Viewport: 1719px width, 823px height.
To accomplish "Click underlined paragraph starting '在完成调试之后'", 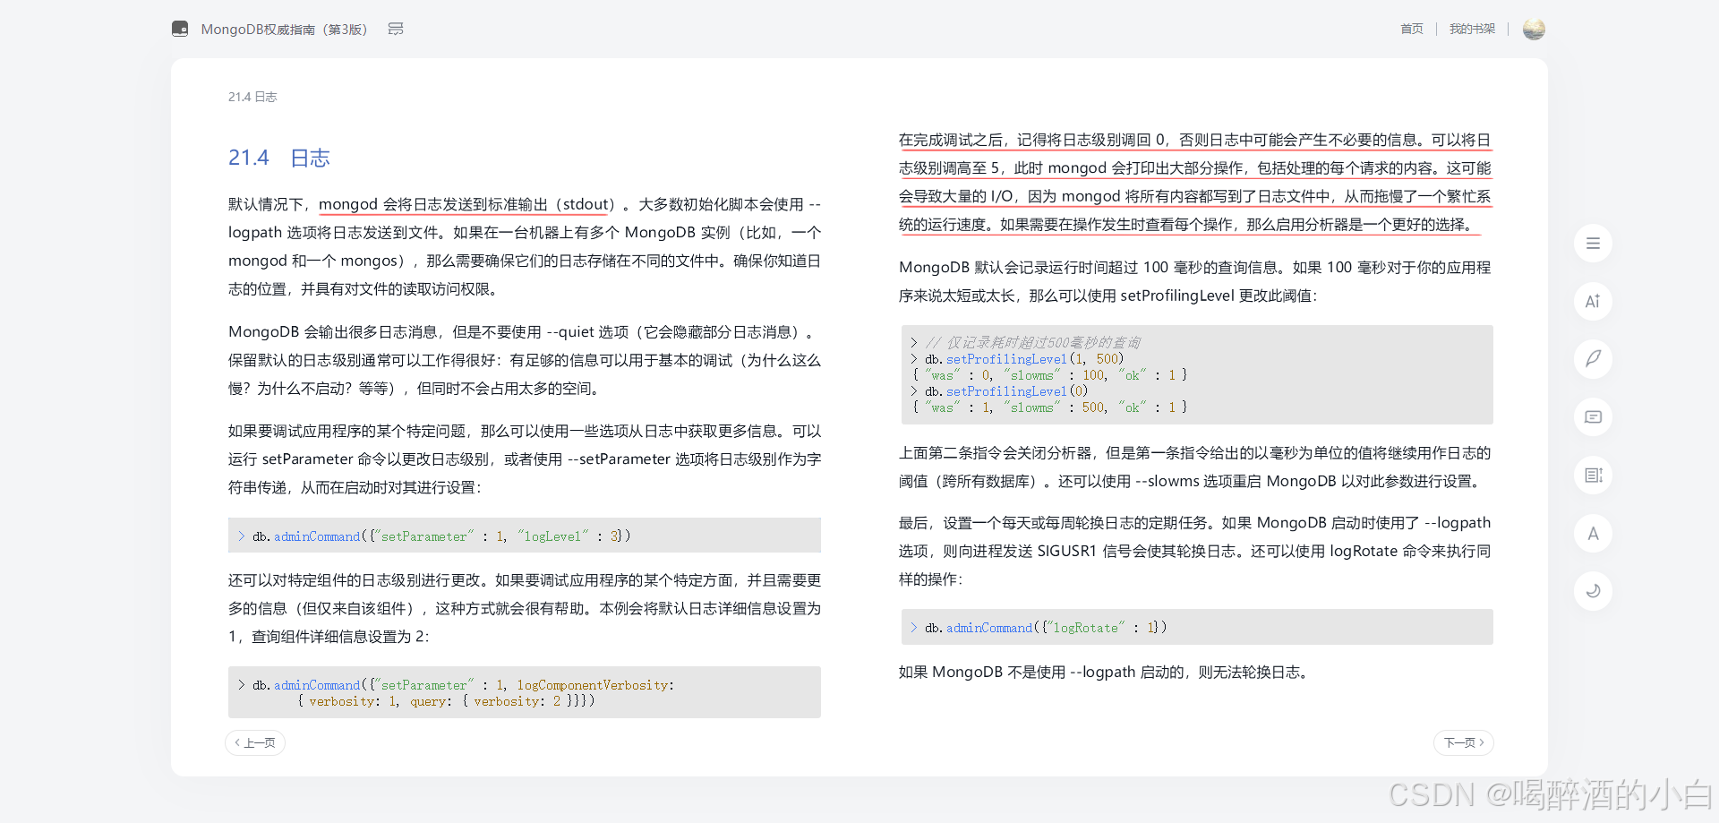I will pos(1195,182).
